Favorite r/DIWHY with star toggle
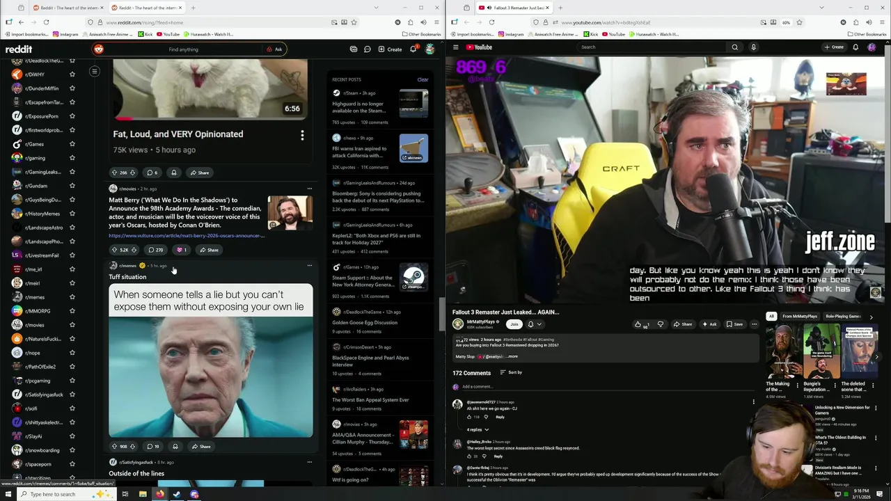This screenshot has width=891, height=501. 72,74
